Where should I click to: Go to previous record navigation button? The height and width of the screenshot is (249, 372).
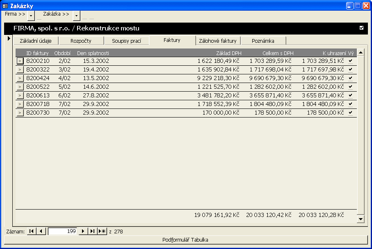click(x=41, y=231)
